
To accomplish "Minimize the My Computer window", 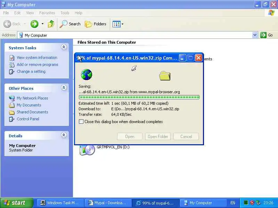I will tap(257, 4).
